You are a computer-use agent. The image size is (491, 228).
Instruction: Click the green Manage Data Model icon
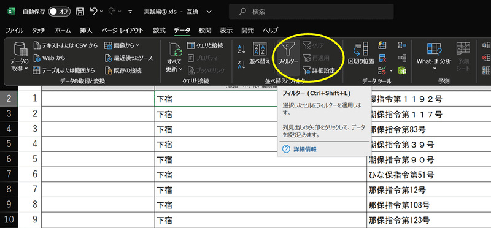pyautogui.click(x=402, y=70)
